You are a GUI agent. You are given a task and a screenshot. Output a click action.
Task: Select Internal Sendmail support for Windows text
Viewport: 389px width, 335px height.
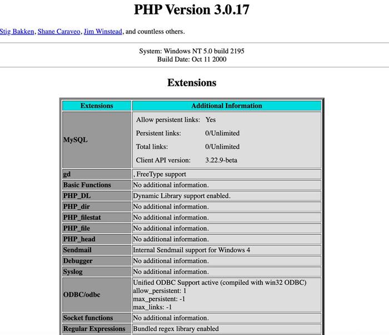click(x=191, y=250)
